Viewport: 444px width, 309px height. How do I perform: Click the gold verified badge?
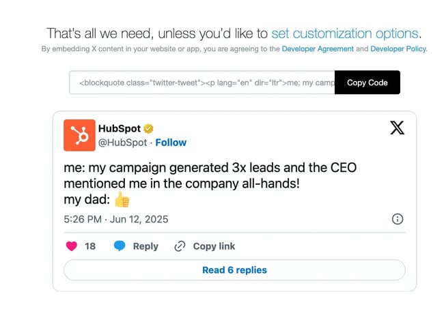[x=148, y=128]
